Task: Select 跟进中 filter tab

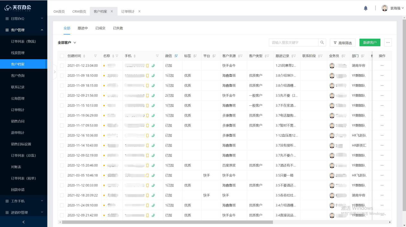Action: click(83, 28)
